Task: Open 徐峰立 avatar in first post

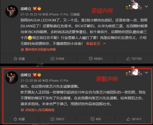Action: 12,11
